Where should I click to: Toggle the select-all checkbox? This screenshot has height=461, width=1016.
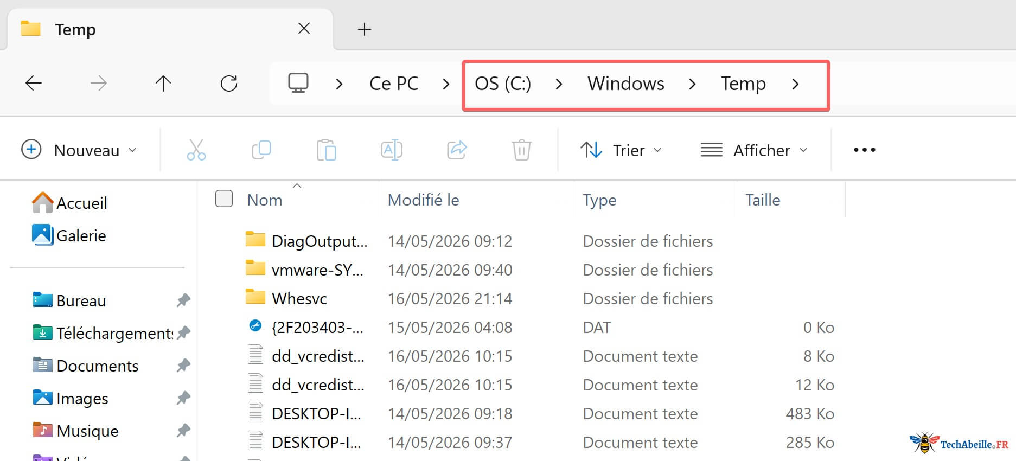[224, 199]
